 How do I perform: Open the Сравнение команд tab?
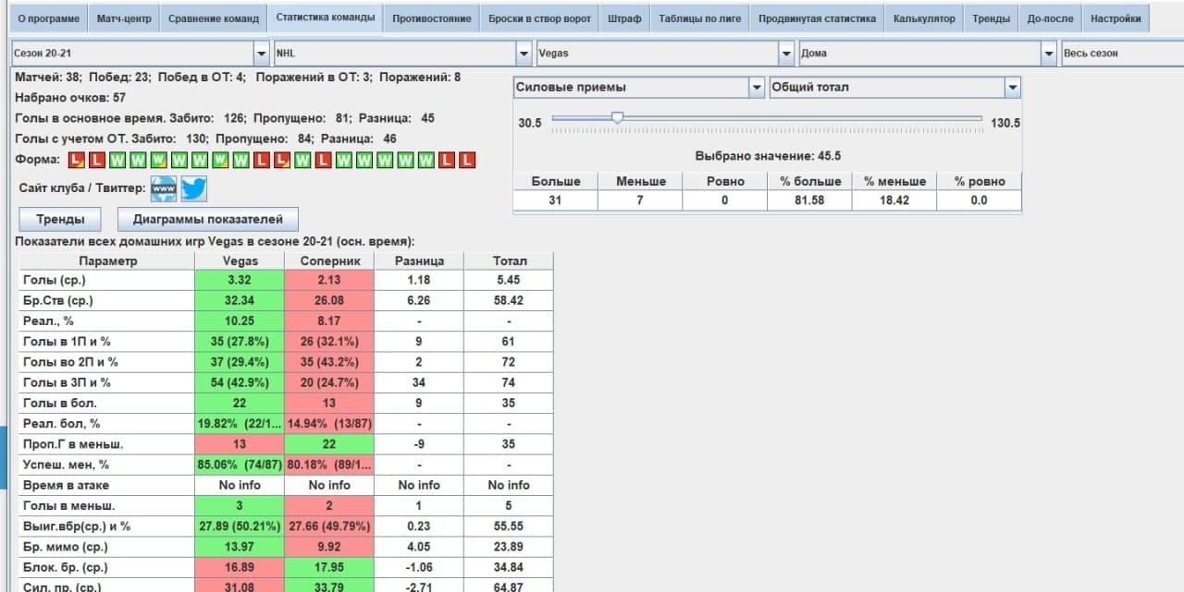pyautogui.click(x=214, y=18)
